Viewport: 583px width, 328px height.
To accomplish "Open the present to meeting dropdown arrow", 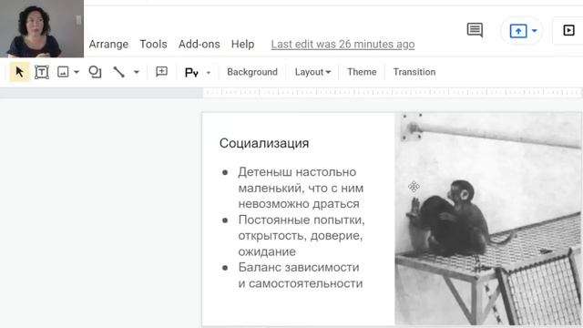I will [535, 31].
